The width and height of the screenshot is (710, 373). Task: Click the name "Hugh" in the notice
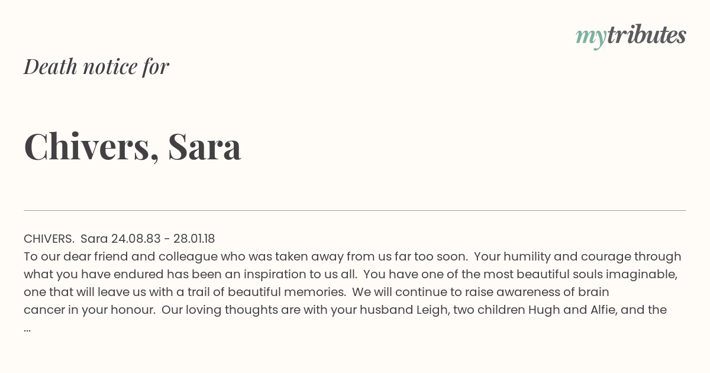point(544,310)
